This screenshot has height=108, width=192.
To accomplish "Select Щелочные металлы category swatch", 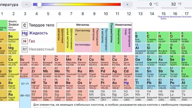I will click(x=61, y=40).
